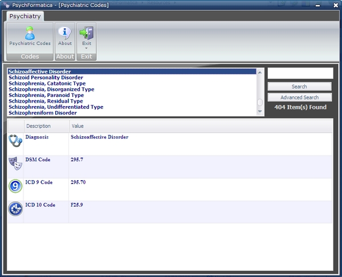This screenshot has height=277, width=342.
Task: Click the blue ICD 10 Code icon
Action: coord(15,209)
